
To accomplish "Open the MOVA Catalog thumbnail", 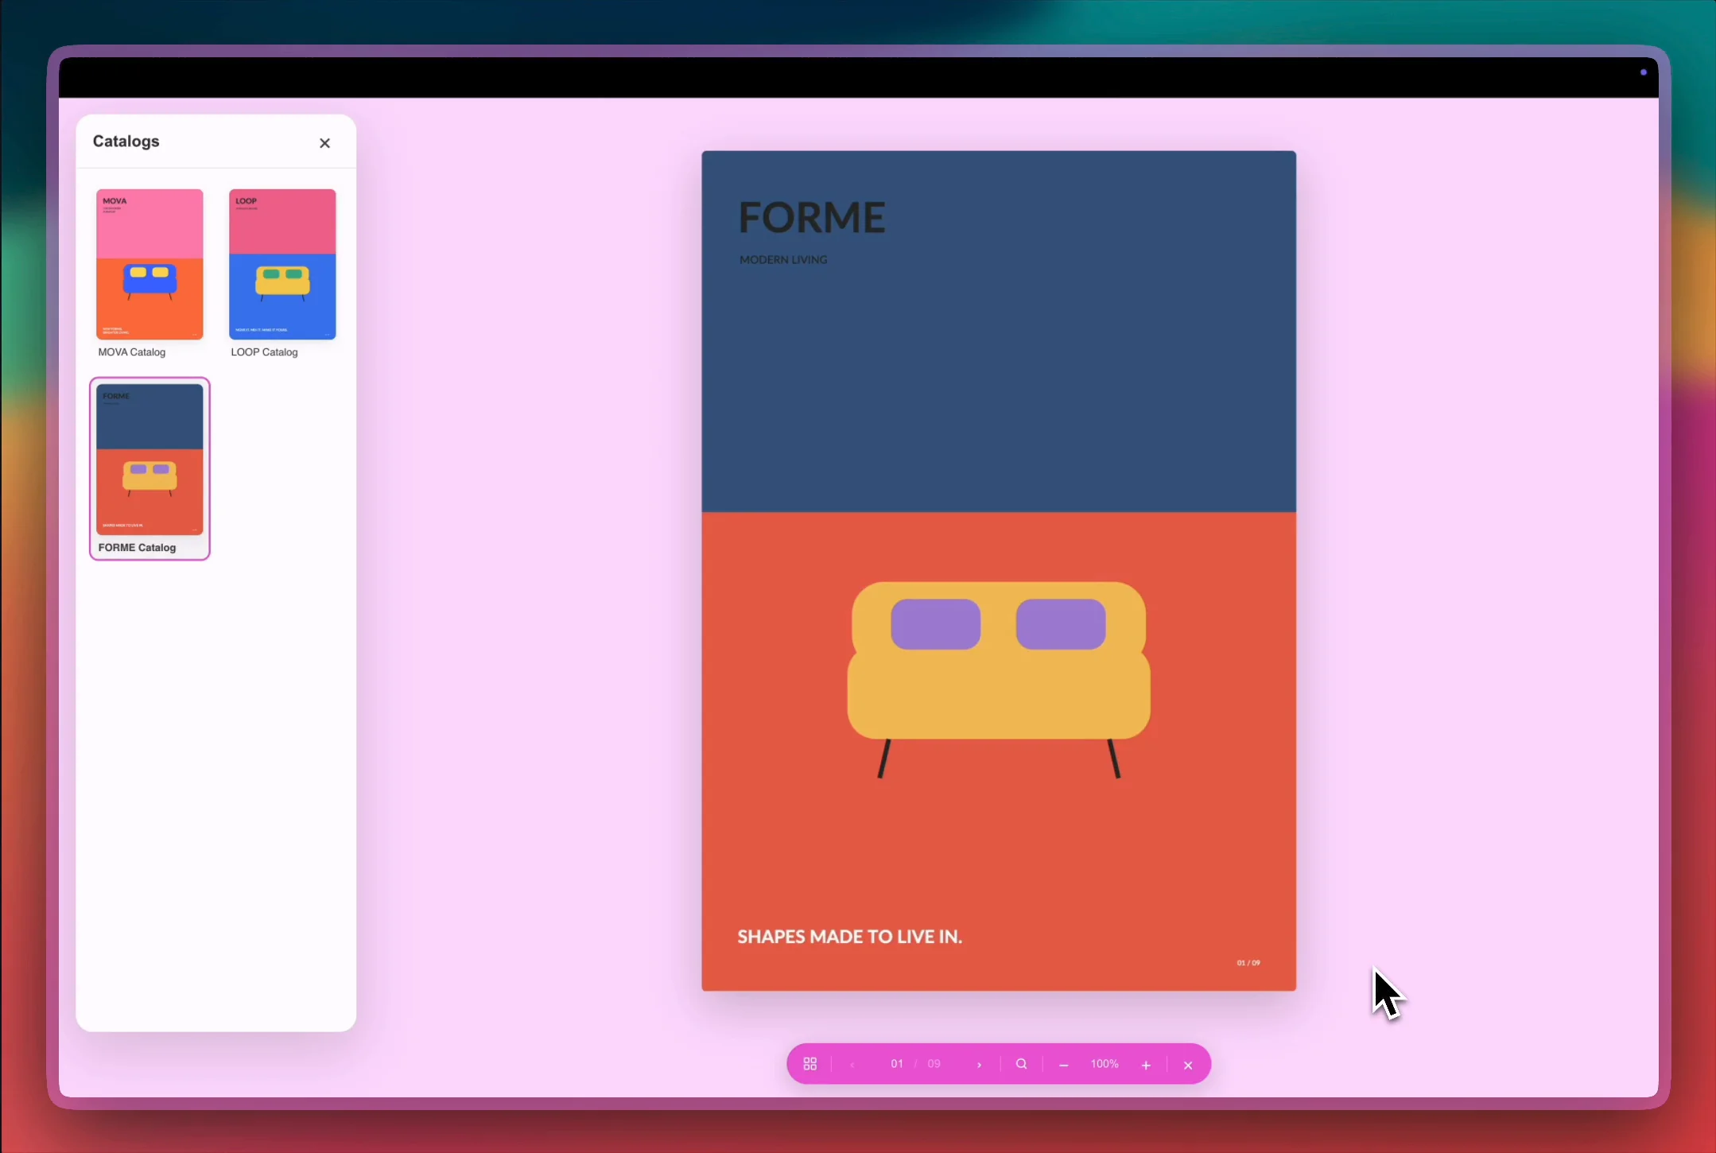I will point(149,264).
